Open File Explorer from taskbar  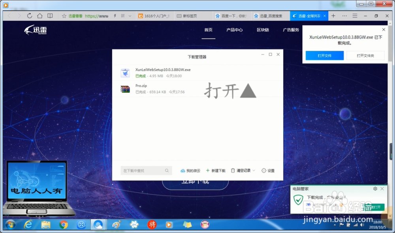pyautogui.click(x=45, y=224)
